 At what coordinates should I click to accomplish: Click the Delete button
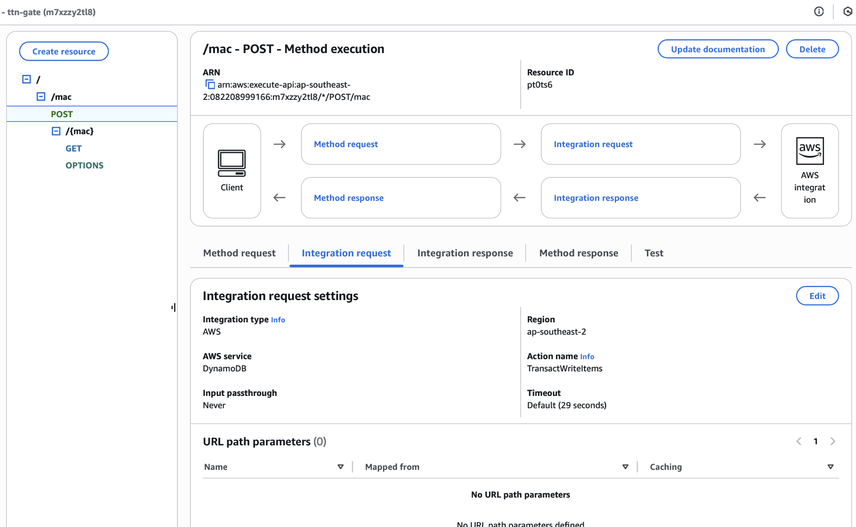tap(812, 49)
